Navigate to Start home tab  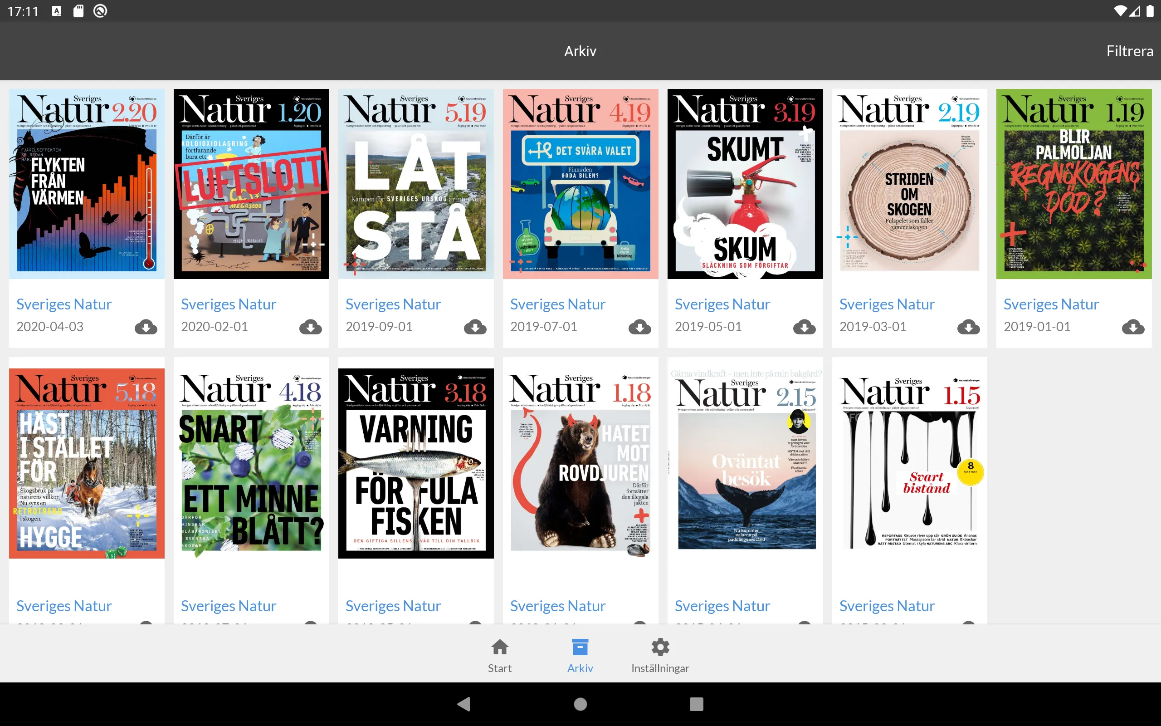click(499, 655)
